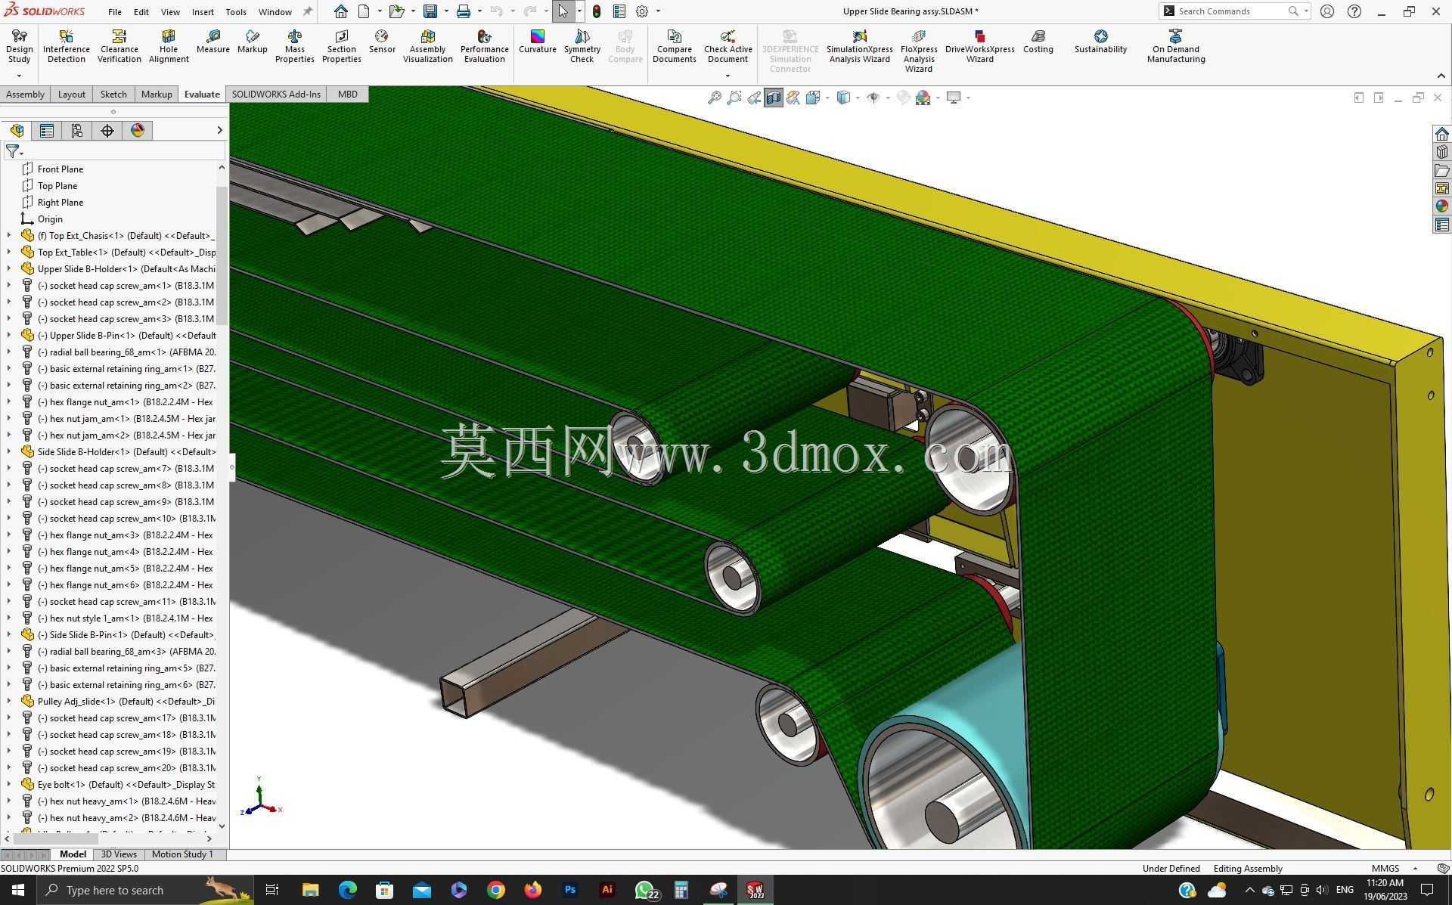Open the Insert menu
The image size is (1452, 905).
[x=203, y=11]
